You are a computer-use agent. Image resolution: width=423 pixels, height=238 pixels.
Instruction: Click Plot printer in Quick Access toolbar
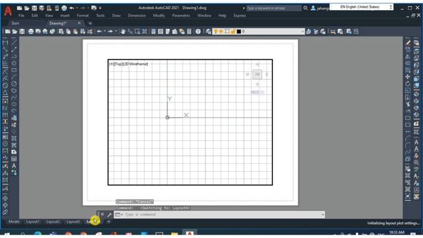64,8
